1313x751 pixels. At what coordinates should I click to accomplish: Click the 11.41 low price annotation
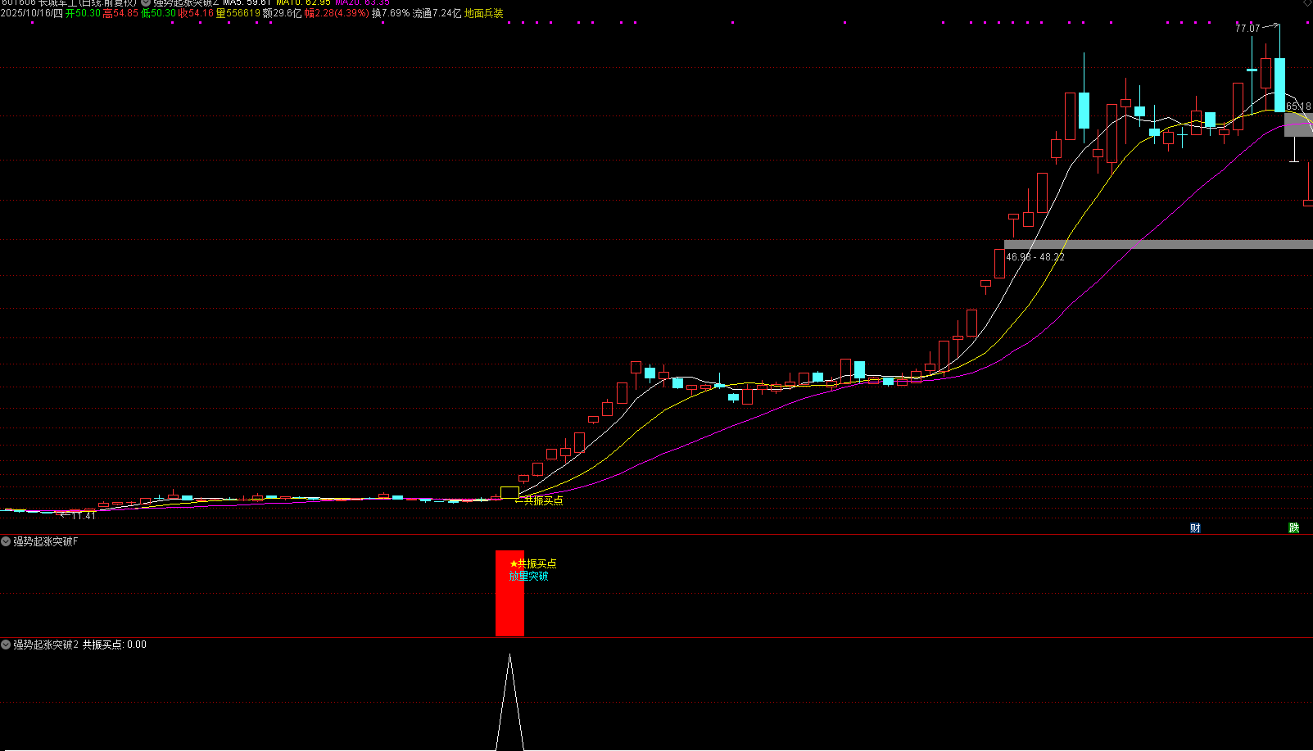[x=84, y=516]
